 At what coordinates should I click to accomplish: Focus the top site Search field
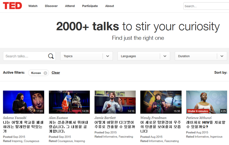point(206,6)
